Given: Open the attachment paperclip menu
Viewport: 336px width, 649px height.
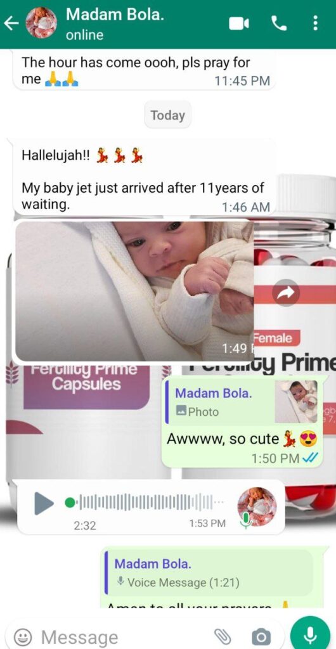Looking at the screenshot, I should [222, 636].
